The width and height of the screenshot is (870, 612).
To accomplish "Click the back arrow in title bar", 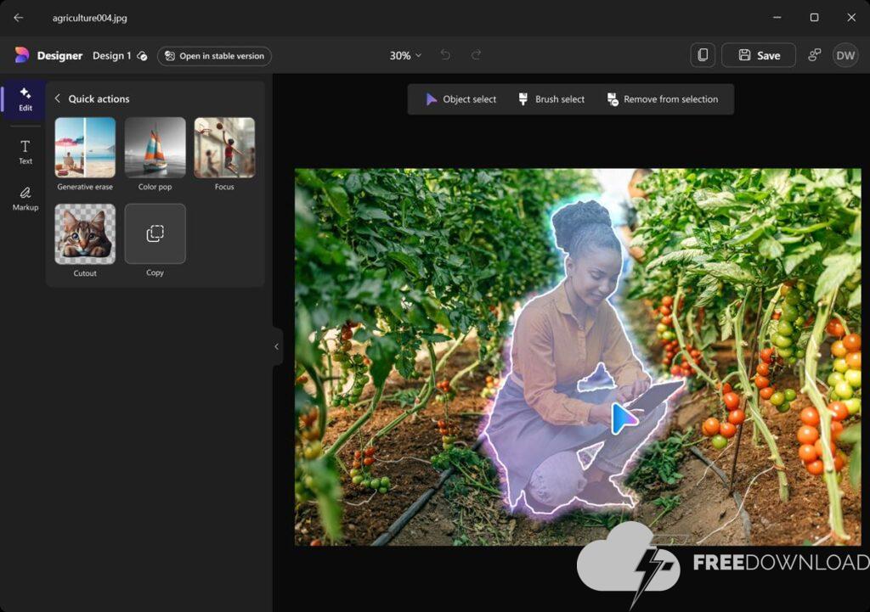I will point(19,18).
